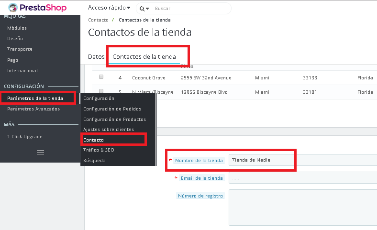Click the Contacto breadcrumb link
Viewport: 377px width, 230px height.
98,20
